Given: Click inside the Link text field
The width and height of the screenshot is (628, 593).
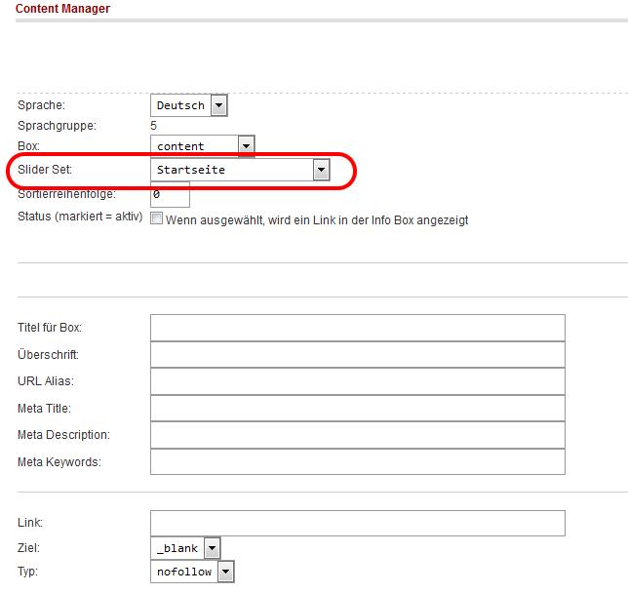Looking at the screenshot, I should 357,524.
